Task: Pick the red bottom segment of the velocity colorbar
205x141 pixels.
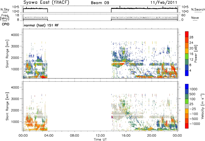Action: click(x=187, y=126)
